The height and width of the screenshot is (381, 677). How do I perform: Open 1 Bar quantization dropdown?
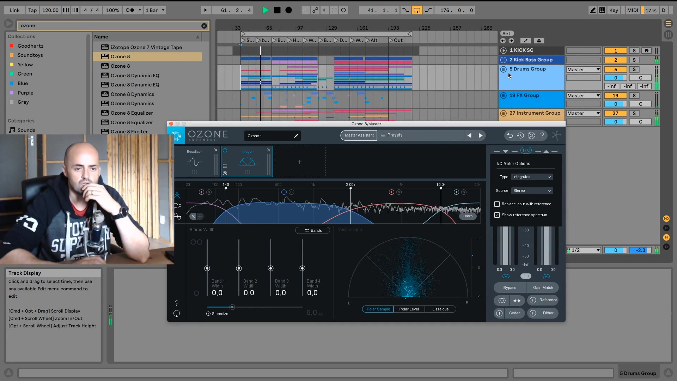pyautogui.click(x=155, y=10)
